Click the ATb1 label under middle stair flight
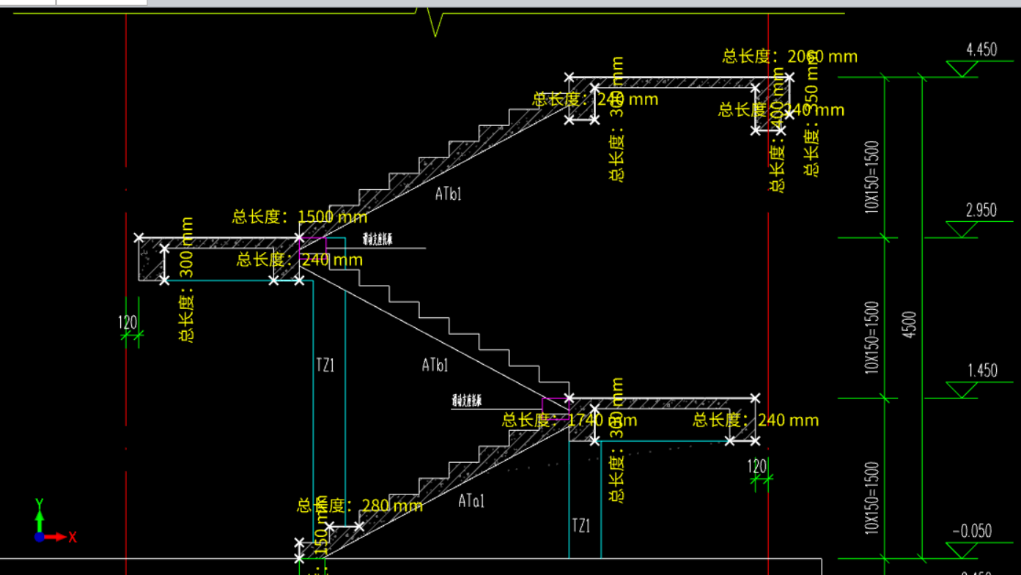 click(x=435, y=365)
